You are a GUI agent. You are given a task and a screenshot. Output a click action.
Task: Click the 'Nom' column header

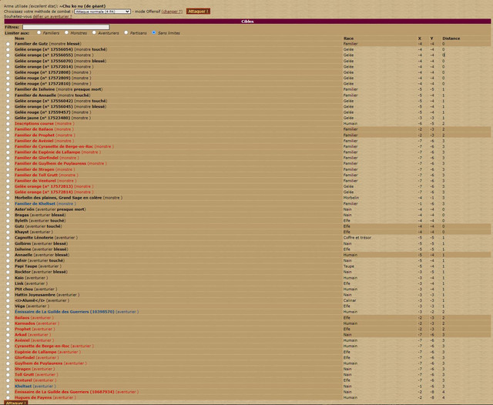(19, 38)
